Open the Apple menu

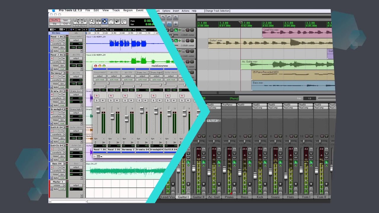coord(54,10)
